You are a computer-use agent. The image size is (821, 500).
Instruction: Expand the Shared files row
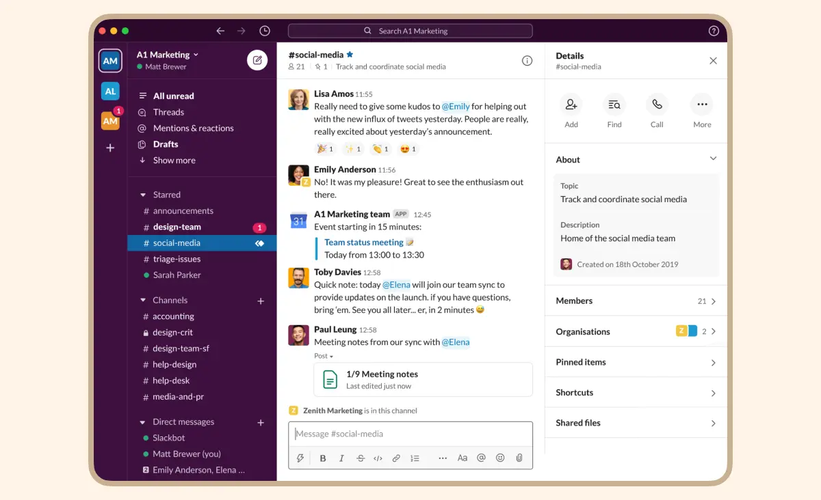click(636, 423)
